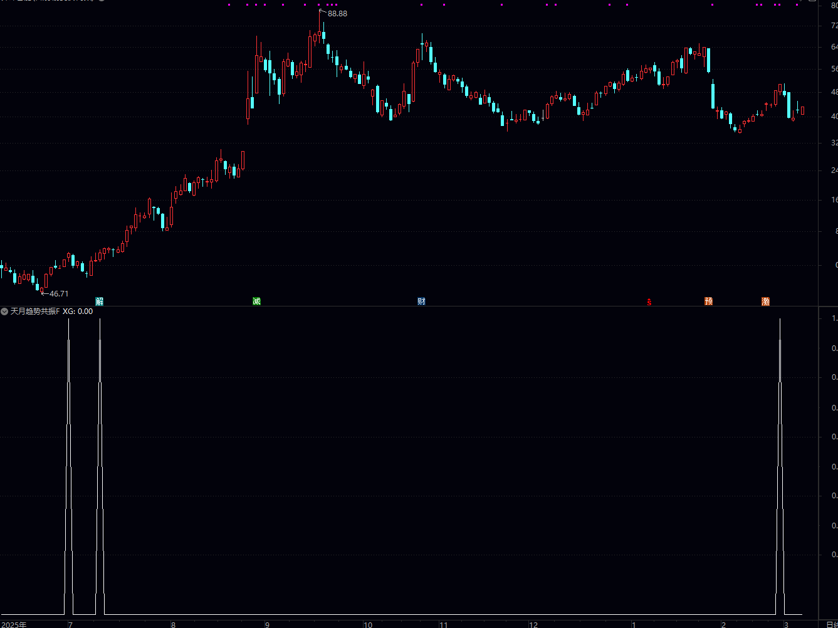Expand the 天月趋势共振F indicator dropdown arrow
The width and height of the screenshot is (838, 628).
click(4, 311)
